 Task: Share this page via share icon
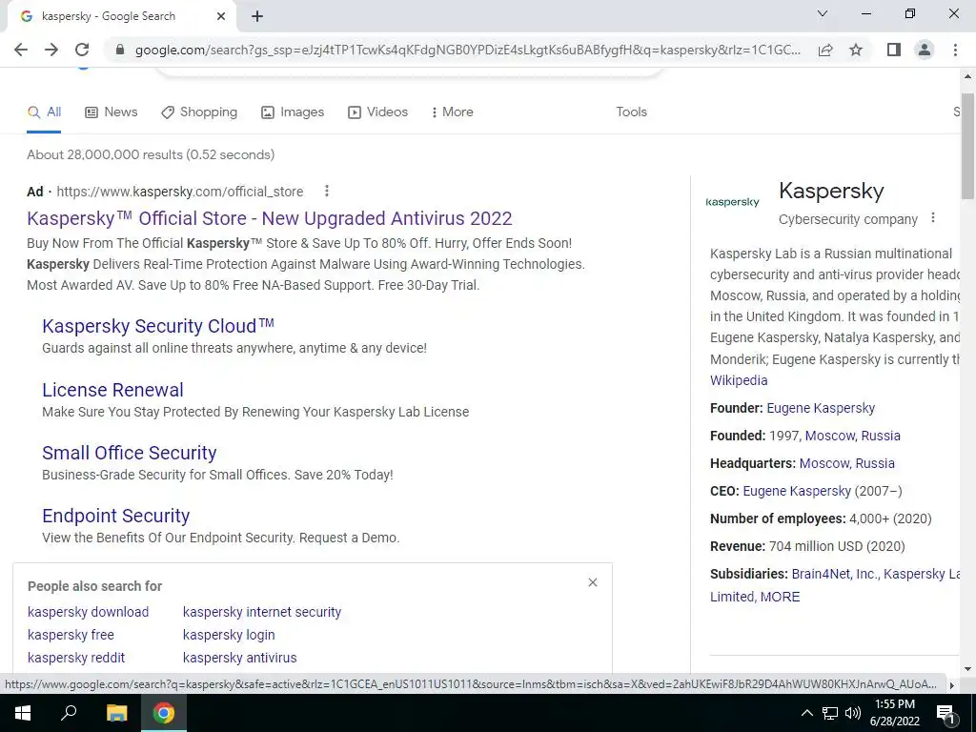click(825, 50)
